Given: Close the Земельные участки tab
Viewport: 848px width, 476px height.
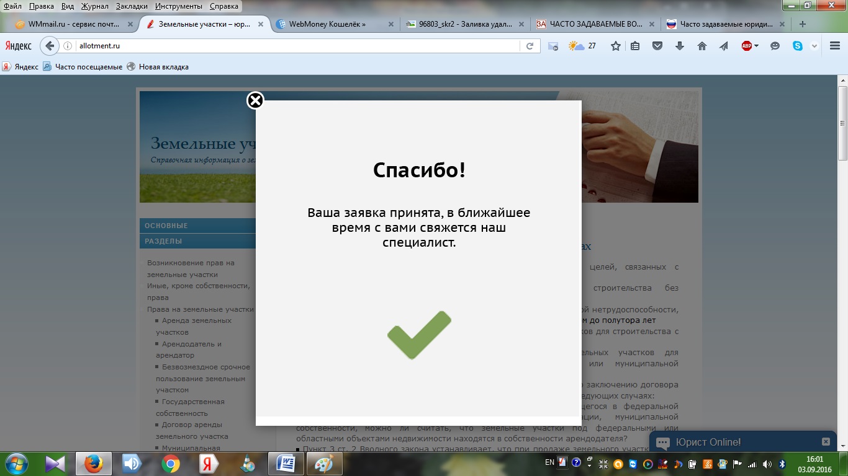Looking at the screenshot, I should tap(261, 25).
